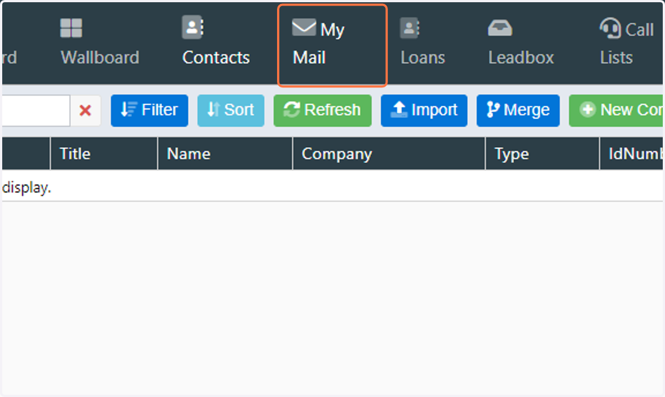Open the Lists menu label
Screen dimensions: 665x397
616,58
